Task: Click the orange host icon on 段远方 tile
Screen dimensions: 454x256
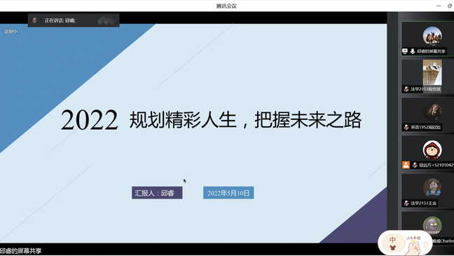Action: pos(406,165)
